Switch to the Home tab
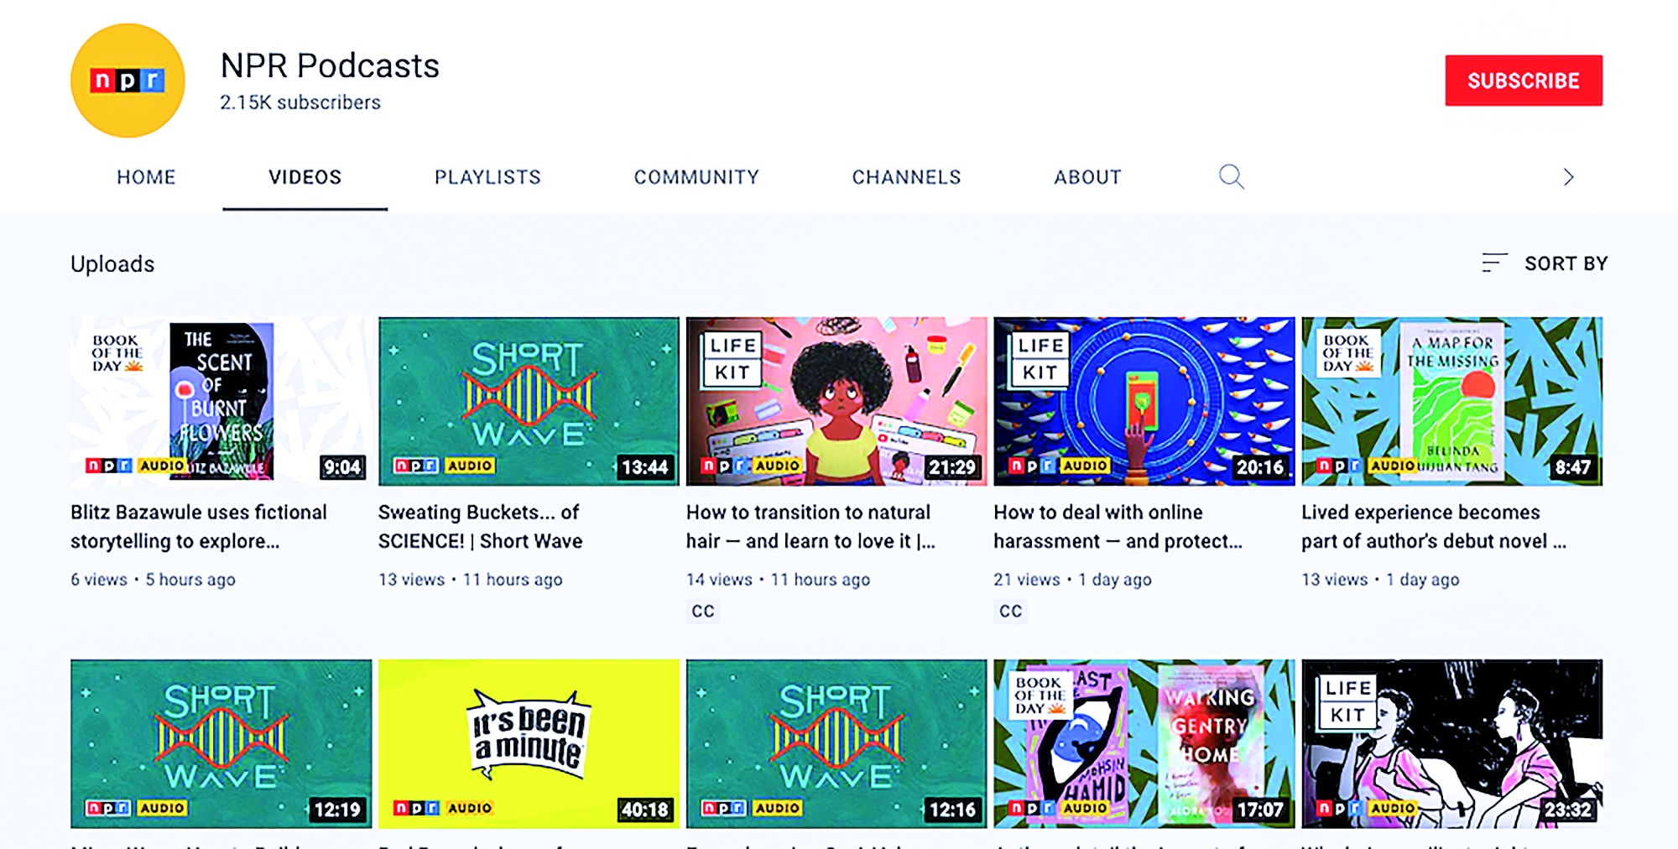Image resolution: width=1678 pixels, height=849 pixels. point(146,177)
